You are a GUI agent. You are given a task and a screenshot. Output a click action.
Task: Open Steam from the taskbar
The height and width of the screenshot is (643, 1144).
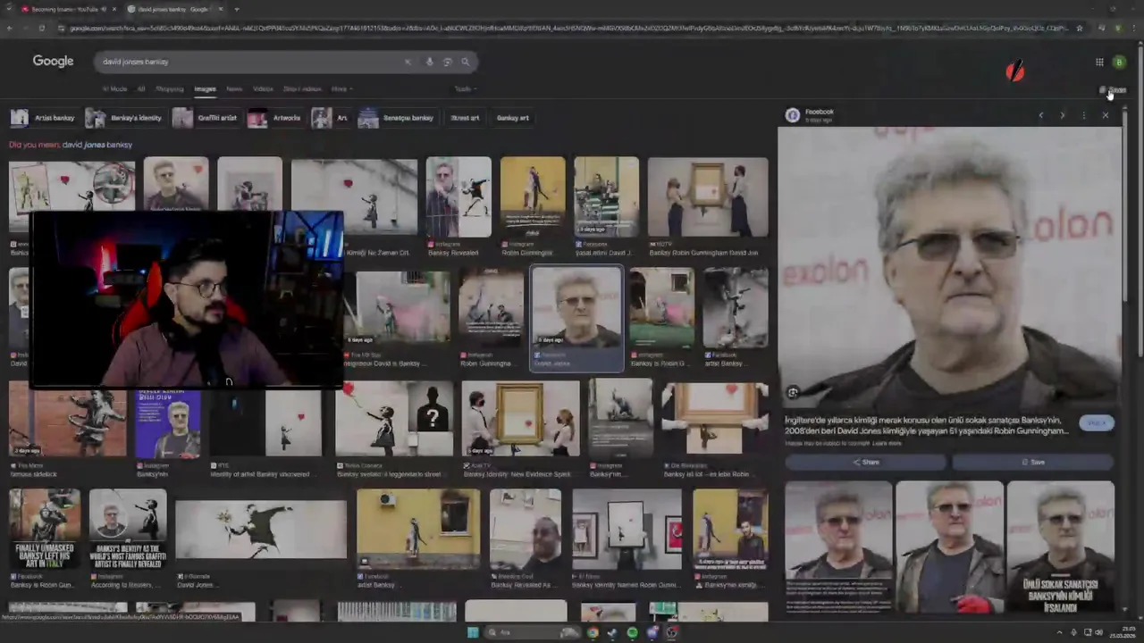612,632
